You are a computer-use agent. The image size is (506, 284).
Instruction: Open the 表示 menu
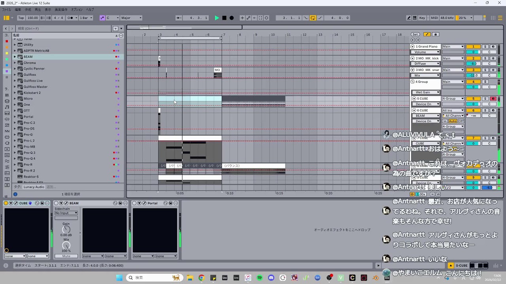[x=48, y=9]
